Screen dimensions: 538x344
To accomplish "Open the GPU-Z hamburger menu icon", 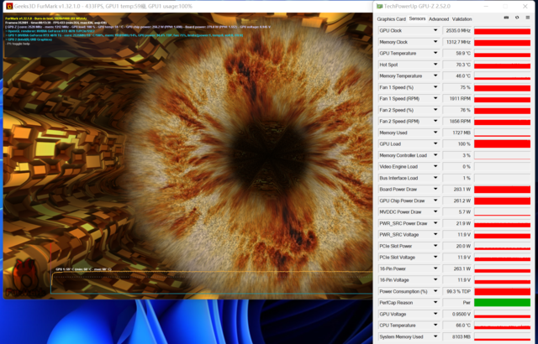I will (526, 18).
